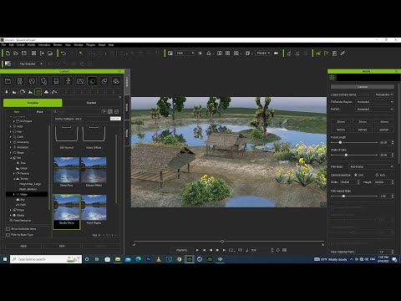Click the Apply button in Content panel
The image size is (401, 301).
click(23, 246)
